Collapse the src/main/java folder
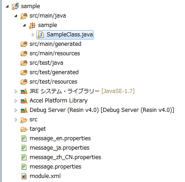The height and width of the screenshot is (182, 185). pos(16,16)
